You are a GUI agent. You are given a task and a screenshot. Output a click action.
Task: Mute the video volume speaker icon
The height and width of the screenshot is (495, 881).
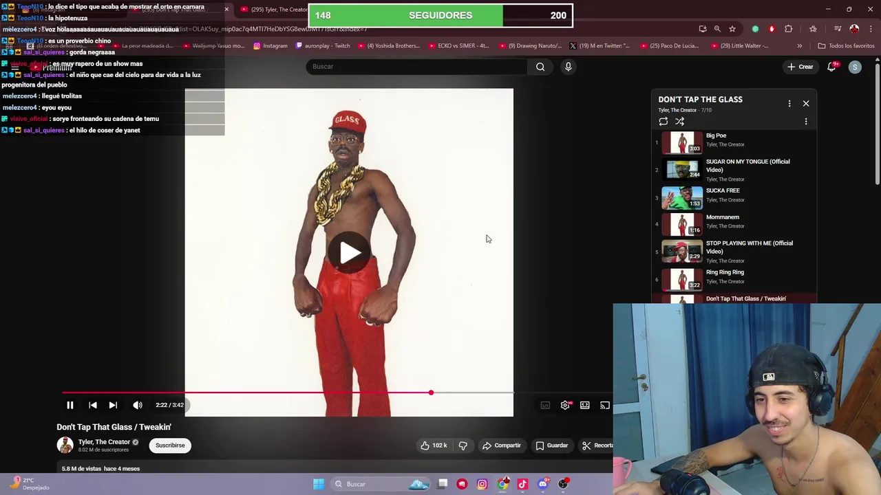click(138, 405)
